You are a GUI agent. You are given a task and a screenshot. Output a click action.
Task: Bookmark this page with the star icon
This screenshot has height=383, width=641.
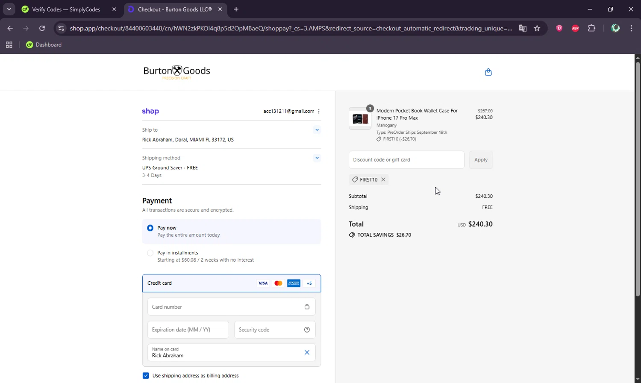coord(537,28)
